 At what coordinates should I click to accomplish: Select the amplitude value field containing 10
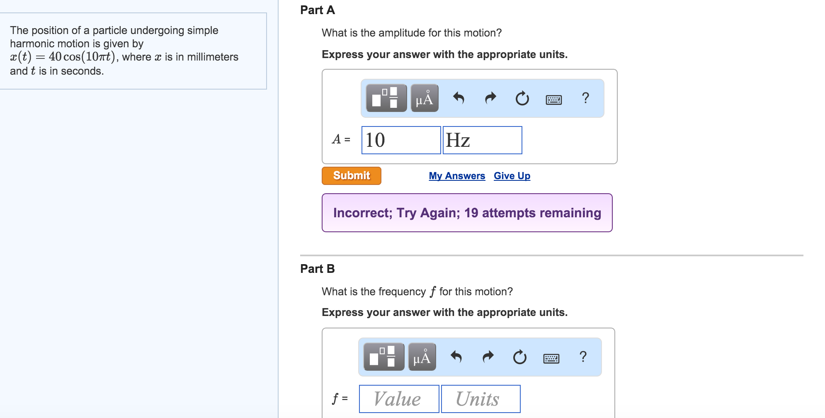click(400, 140)
